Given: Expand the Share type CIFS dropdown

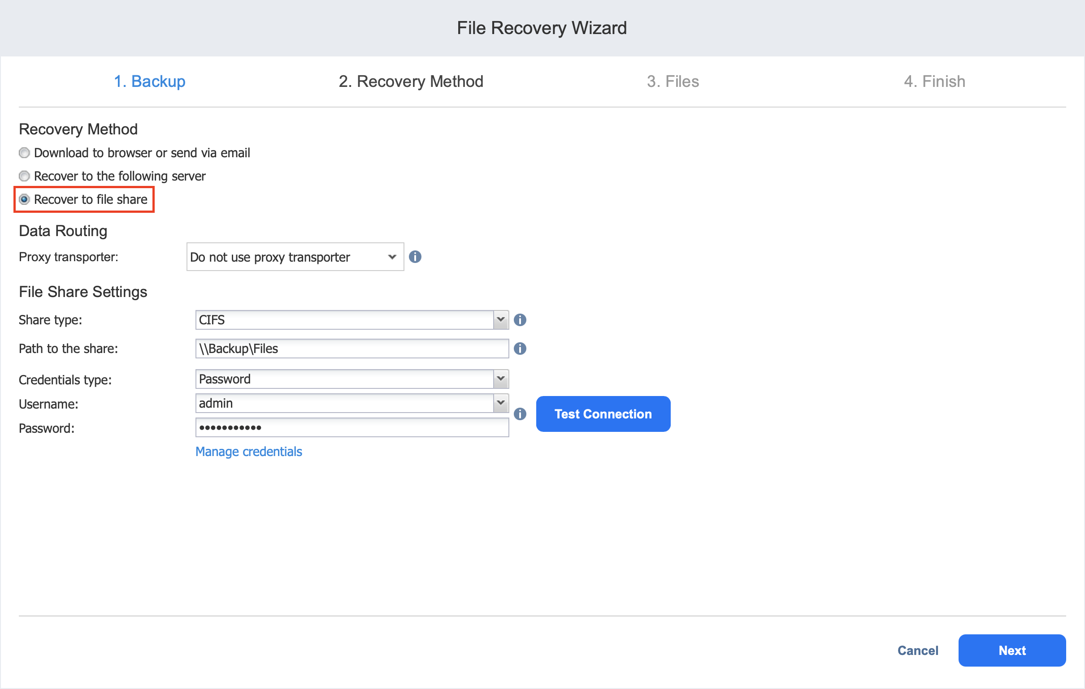Looking at the screenshot, I should 500,320.
